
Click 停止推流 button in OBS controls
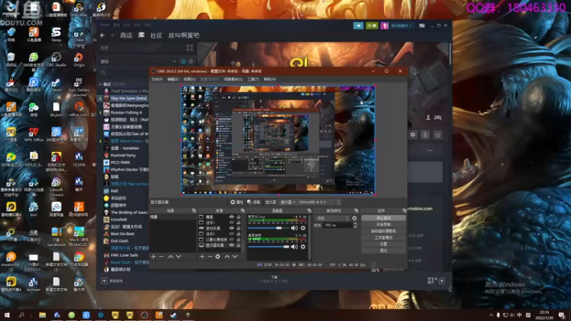click(x=383, y=218)
